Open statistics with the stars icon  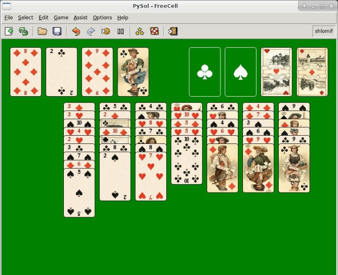coord(140,32)
